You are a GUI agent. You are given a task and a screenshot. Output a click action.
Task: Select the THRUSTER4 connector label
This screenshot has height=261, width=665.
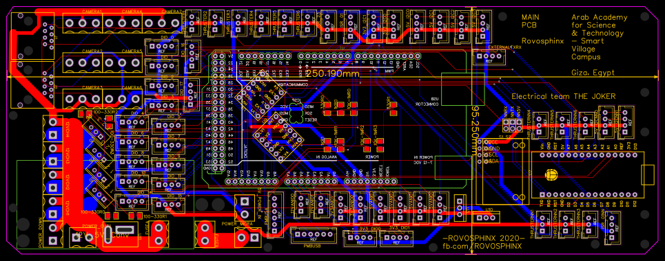click(x=251, y=23)
